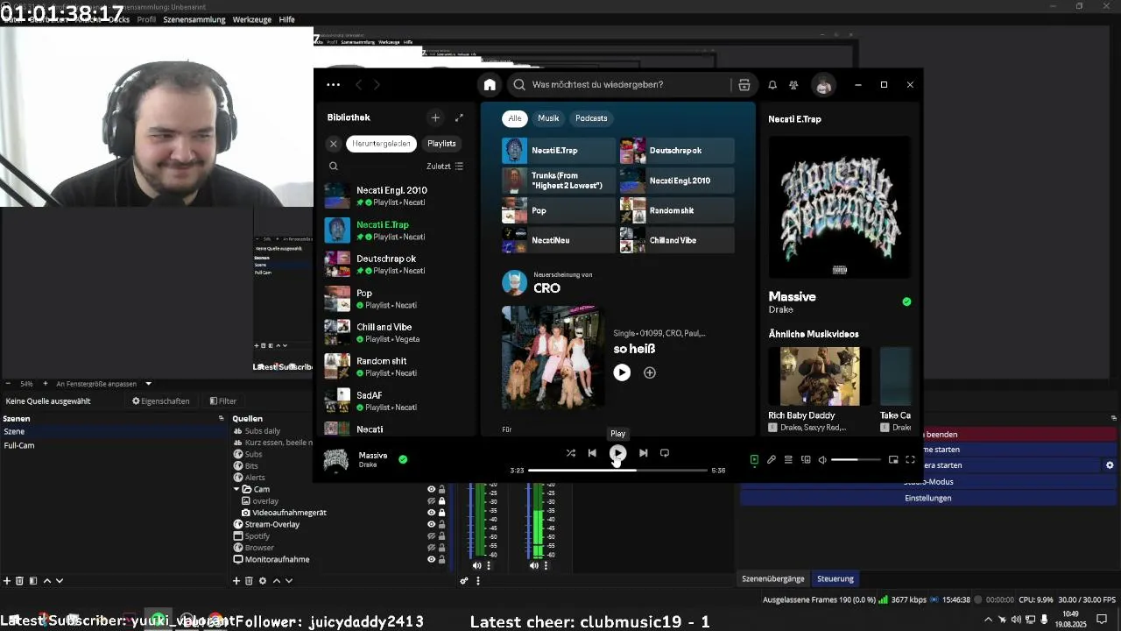
Task: Open Spotify's browse icon beside search
Action: point(744,85)
